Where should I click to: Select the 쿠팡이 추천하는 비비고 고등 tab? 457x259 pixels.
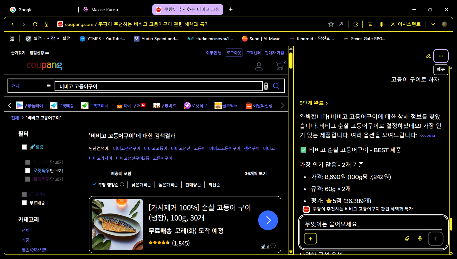tap(188, 10)
